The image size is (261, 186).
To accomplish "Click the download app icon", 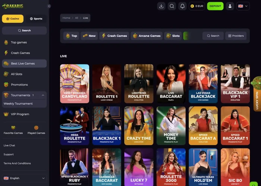I will click(161, 6).
